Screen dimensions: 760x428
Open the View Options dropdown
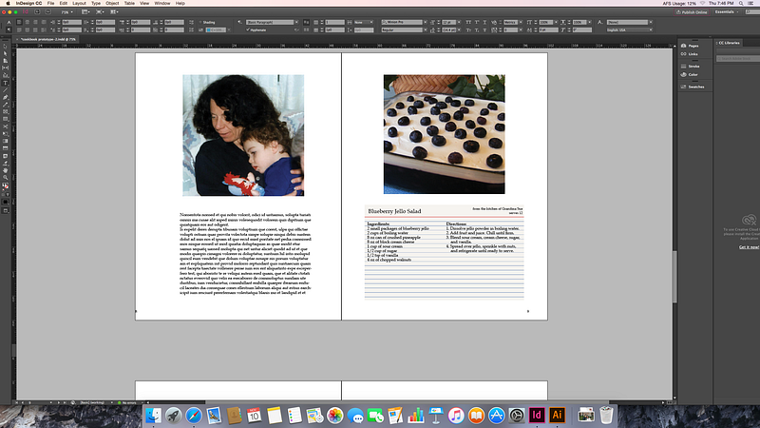(x=85, y=12)
